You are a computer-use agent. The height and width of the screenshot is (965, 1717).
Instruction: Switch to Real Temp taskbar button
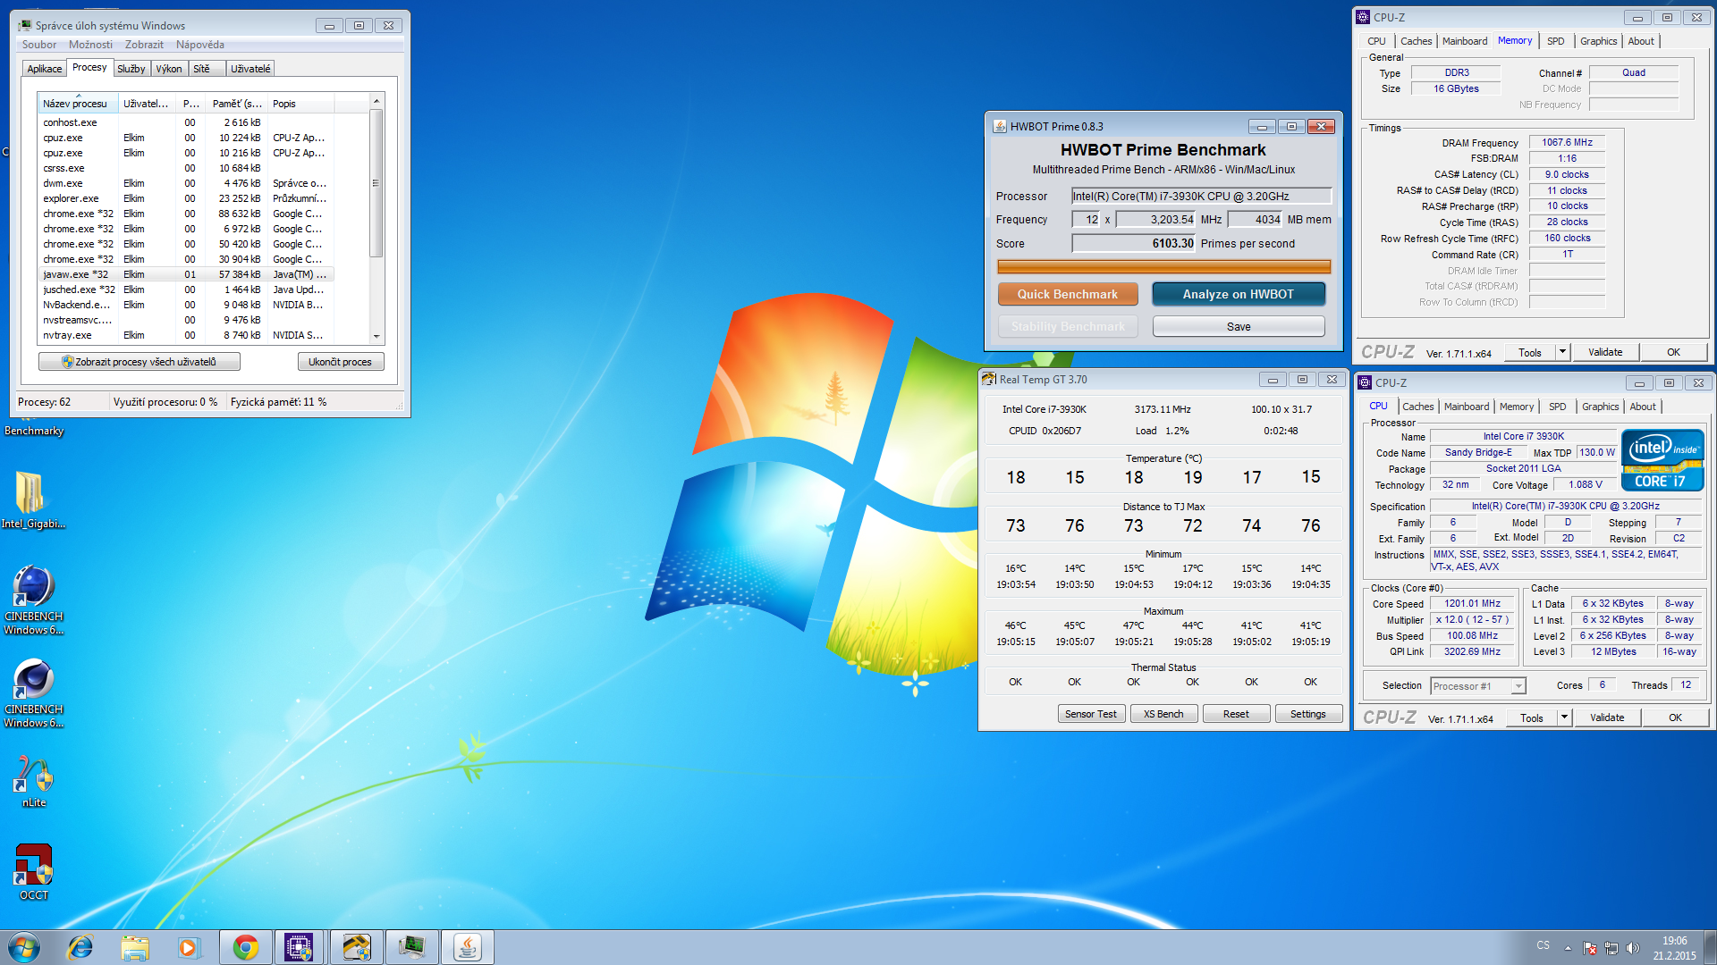coord(356,947)
